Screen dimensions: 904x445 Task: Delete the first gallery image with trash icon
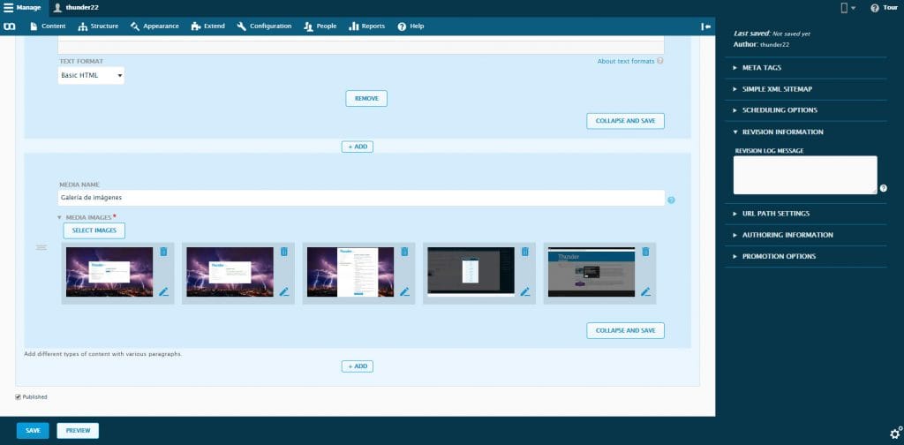coord(163,252)
